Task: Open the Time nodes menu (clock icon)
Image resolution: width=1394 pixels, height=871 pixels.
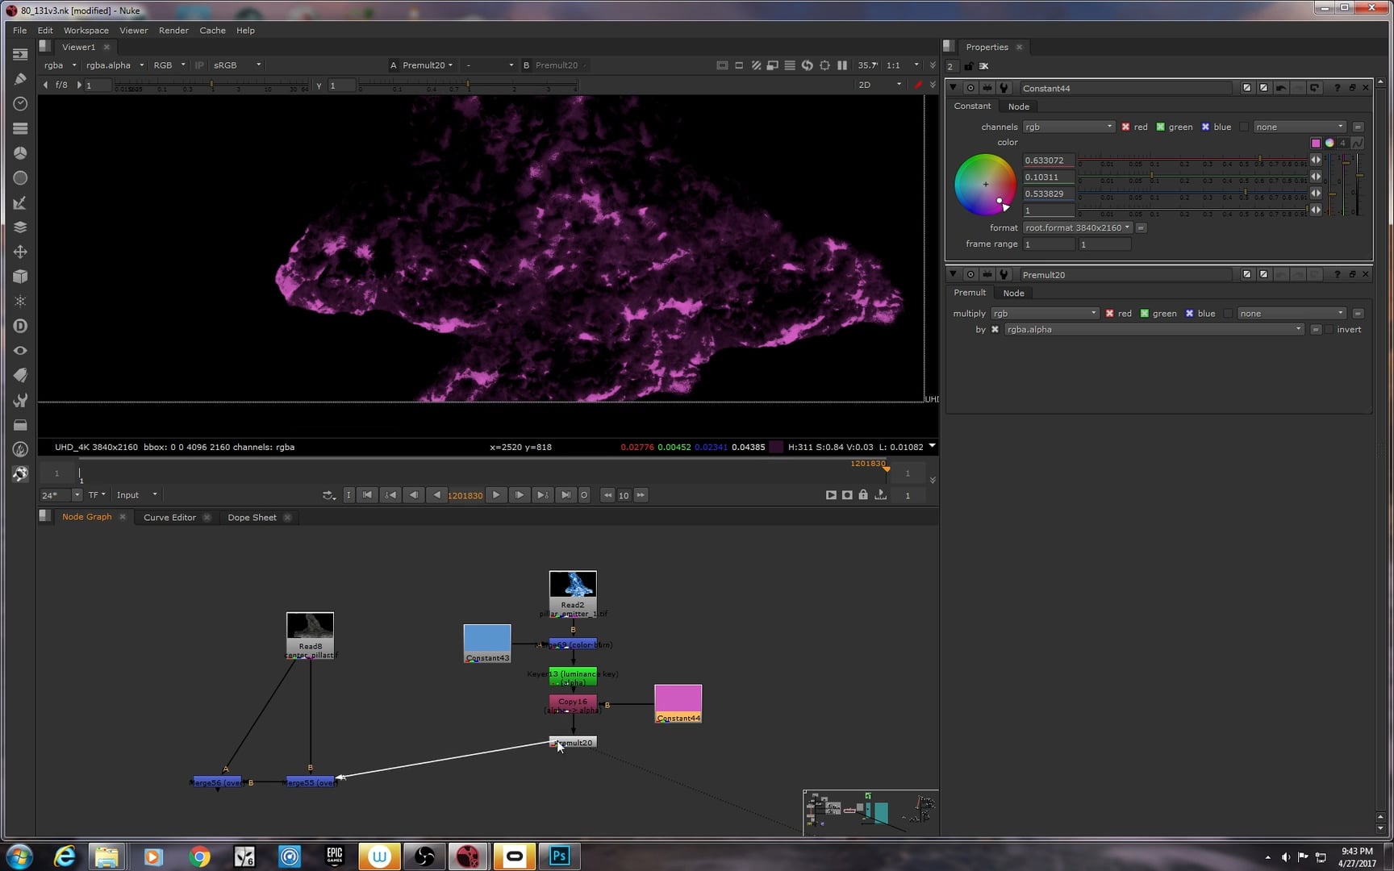Action: coord(20,103)
